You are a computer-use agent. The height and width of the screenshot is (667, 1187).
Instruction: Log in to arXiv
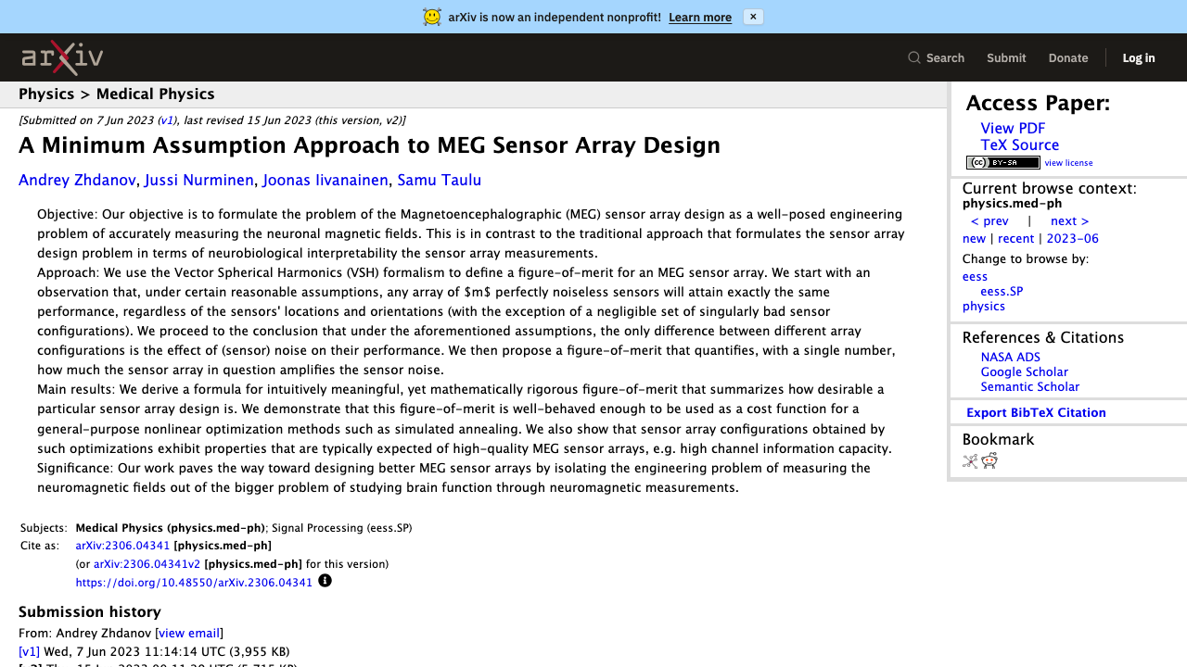point(1139,57)
